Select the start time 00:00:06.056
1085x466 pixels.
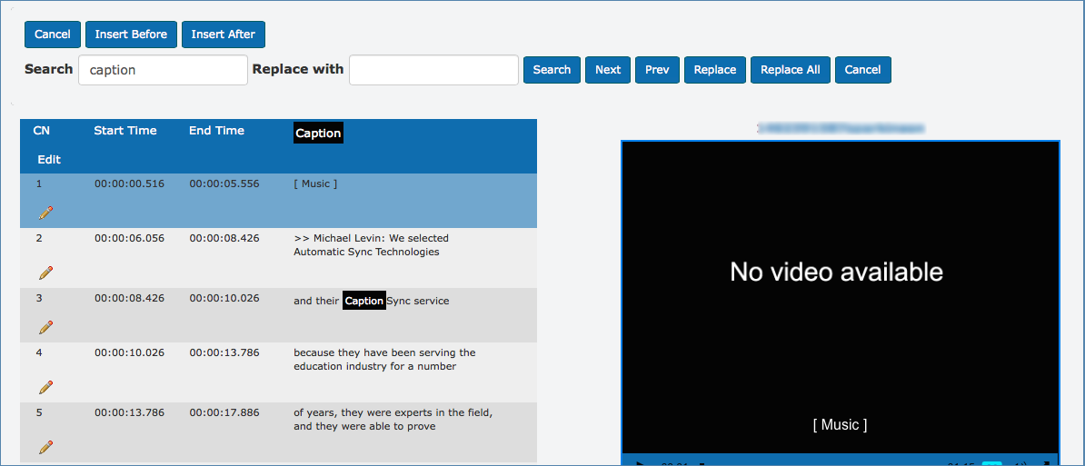point(129,238)
